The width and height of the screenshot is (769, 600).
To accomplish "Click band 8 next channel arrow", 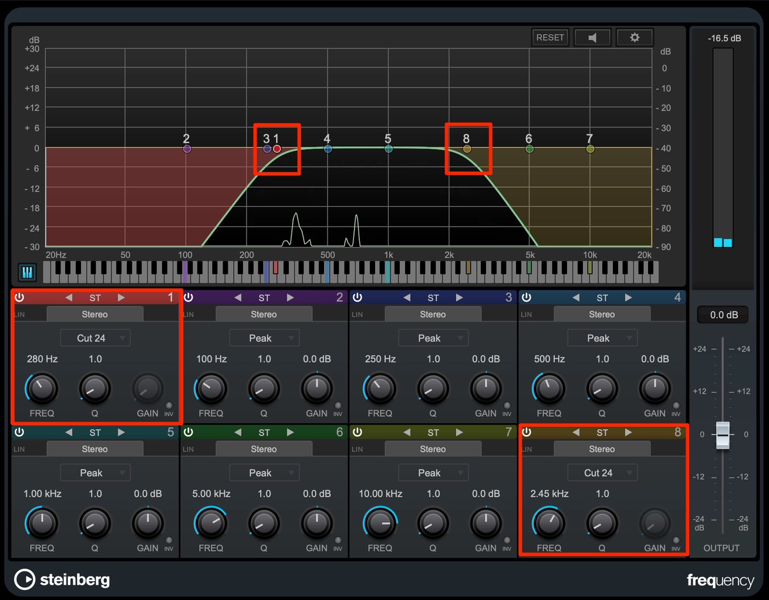I will [628, 433].
